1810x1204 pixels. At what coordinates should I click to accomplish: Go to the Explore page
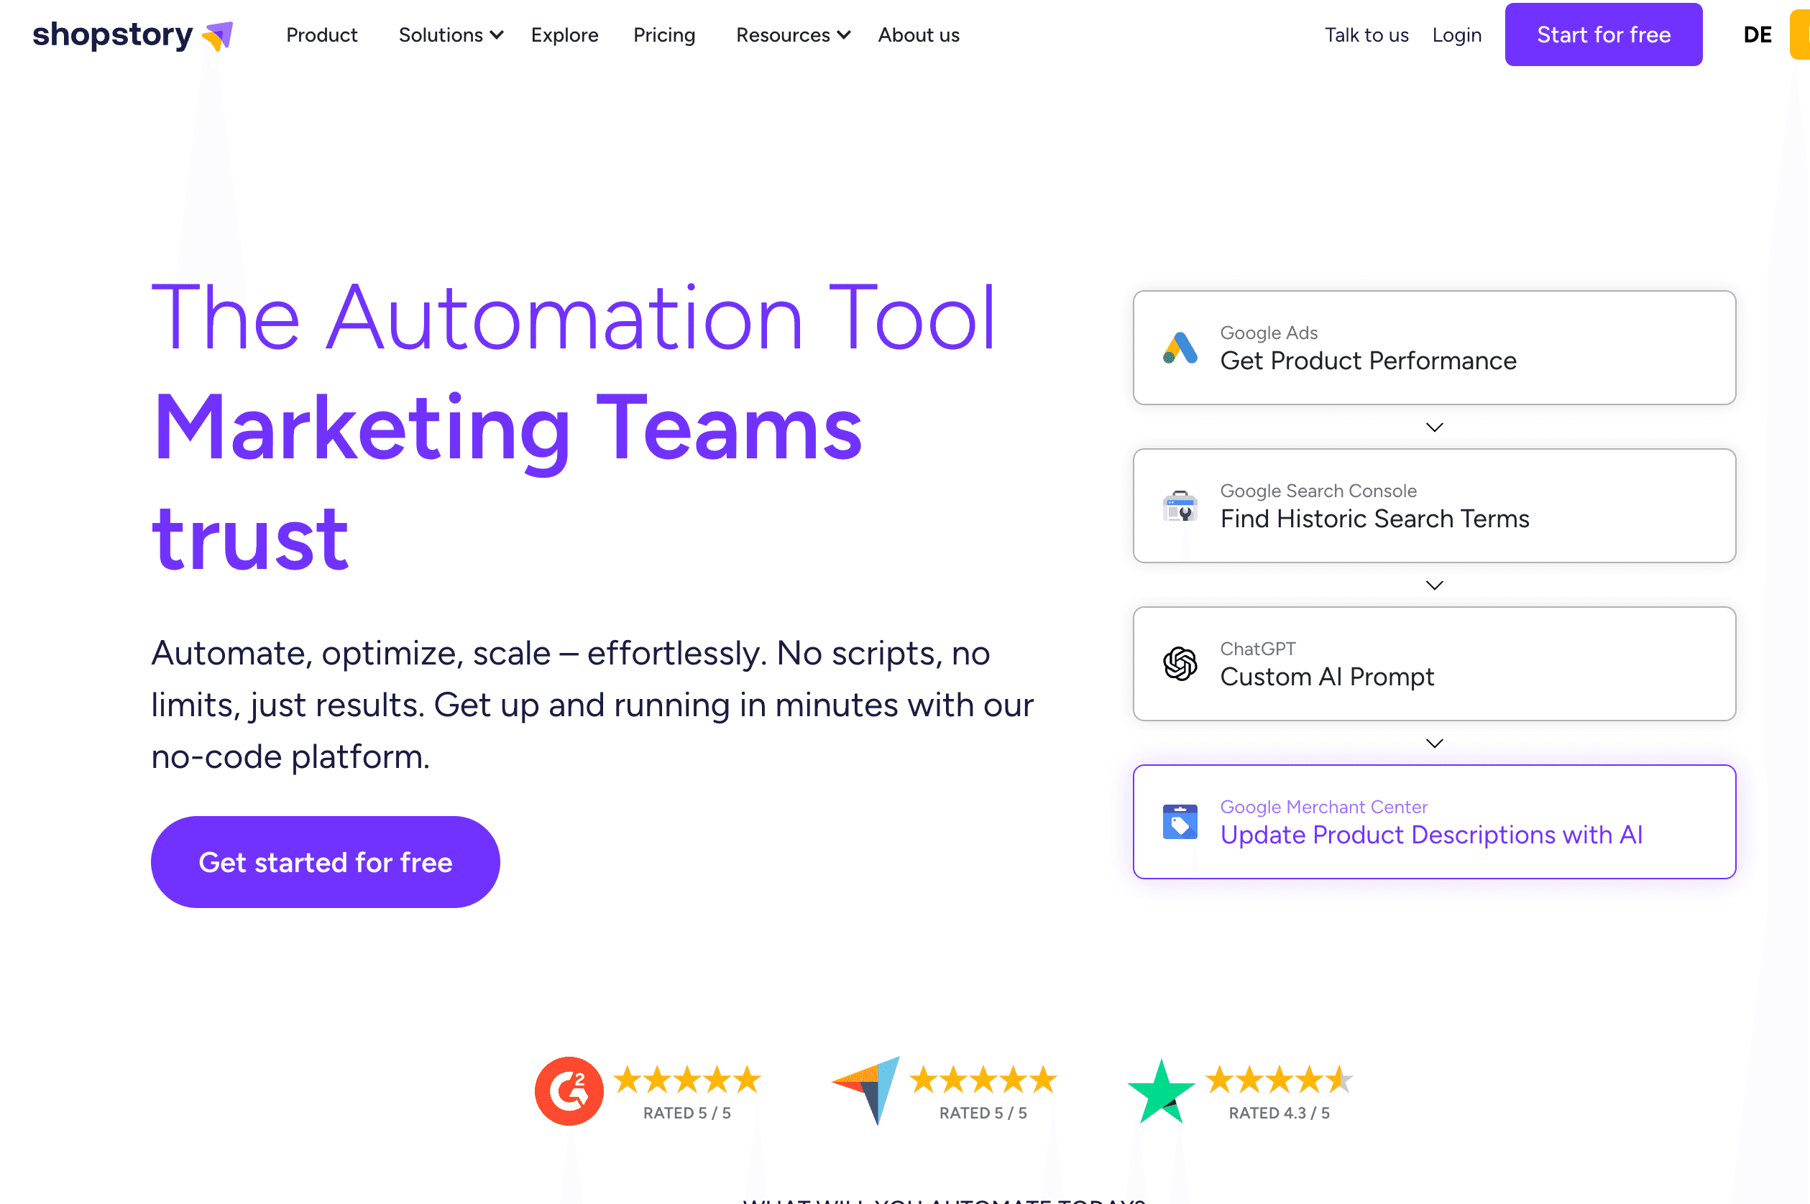(x=565, y=35)
